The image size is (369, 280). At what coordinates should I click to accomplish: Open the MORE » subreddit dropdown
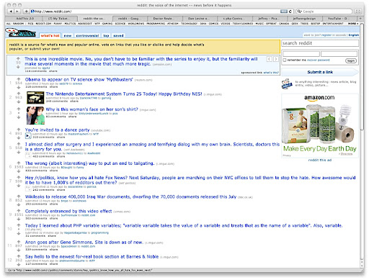tap(353, 24)
